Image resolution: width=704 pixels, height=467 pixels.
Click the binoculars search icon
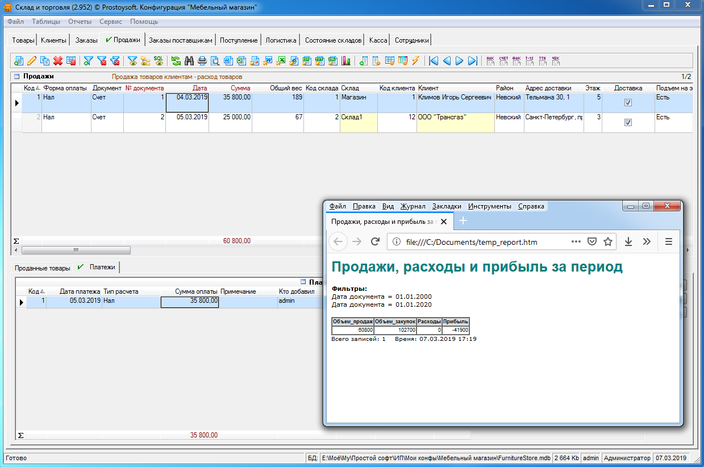[189, 61]
